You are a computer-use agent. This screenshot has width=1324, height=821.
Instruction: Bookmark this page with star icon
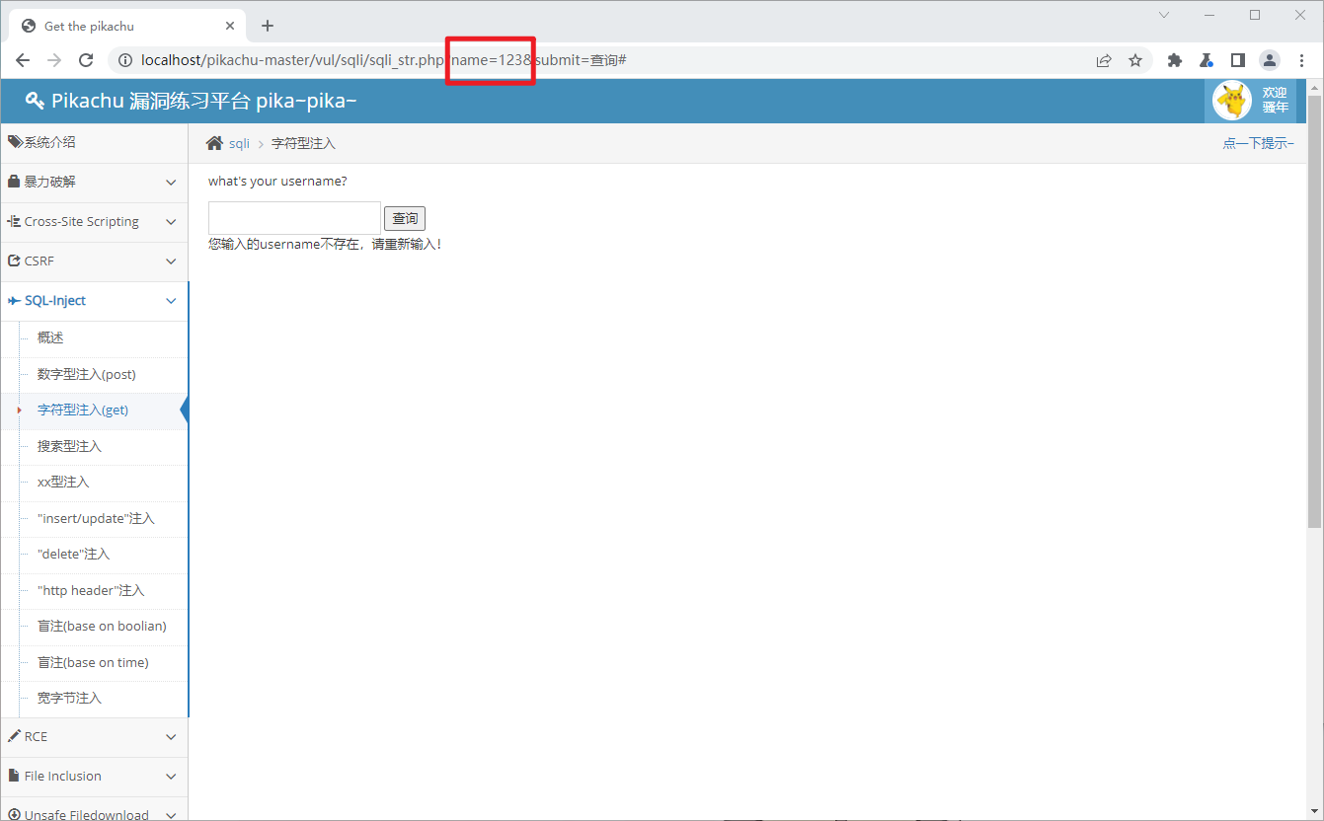(x=1135, y=60)
